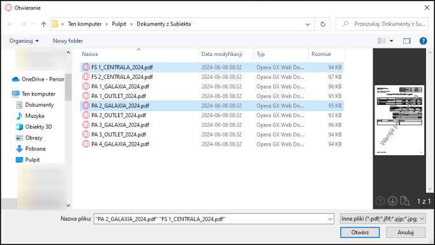The height and width of the screenshot is (245, 435).
Task: Open 'Pulpit' in navigation pane
Action: 27,160
